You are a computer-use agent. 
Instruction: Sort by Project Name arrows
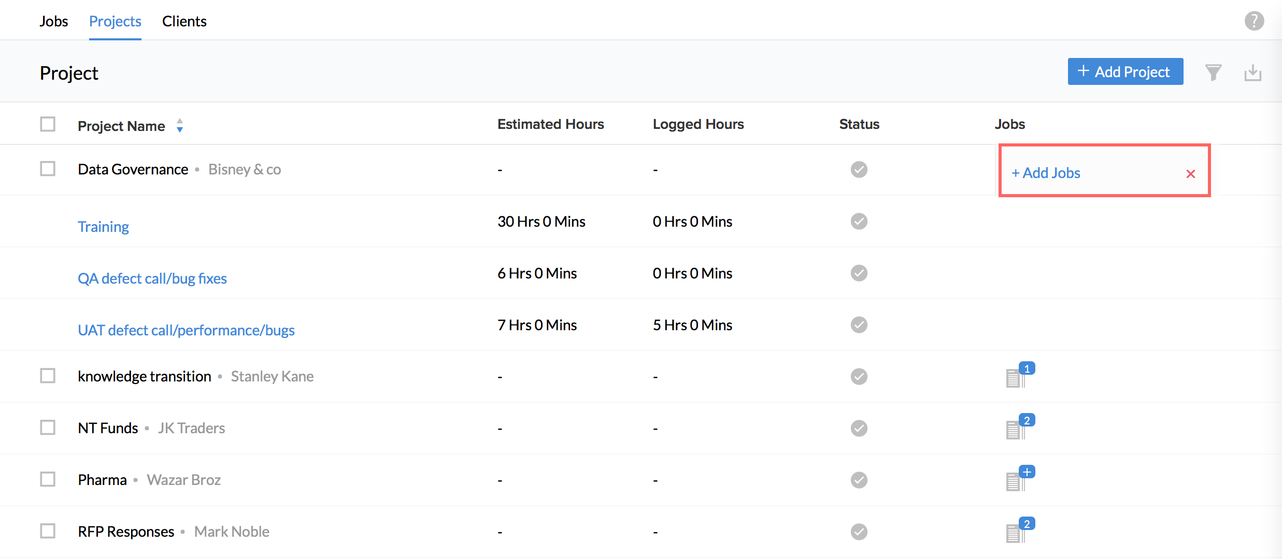tap(179, 126)
